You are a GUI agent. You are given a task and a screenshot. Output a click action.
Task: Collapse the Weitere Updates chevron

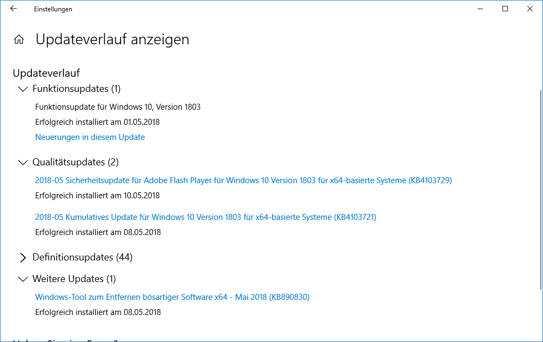click(23, 279)
